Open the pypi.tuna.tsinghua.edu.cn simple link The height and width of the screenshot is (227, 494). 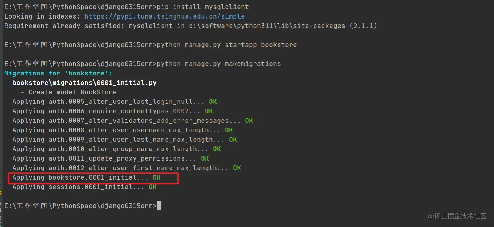point(164,16)
